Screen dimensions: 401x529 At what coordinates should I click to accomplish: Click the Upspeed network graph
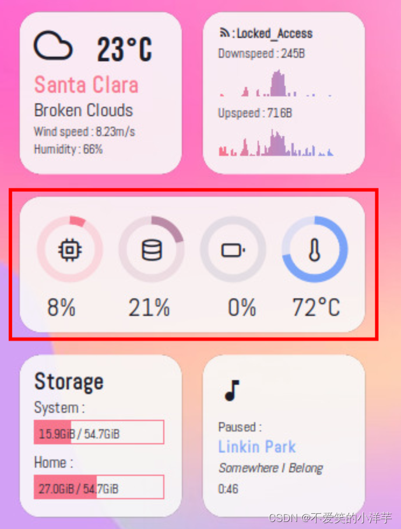pyautogui.click(x=276, y=143)
